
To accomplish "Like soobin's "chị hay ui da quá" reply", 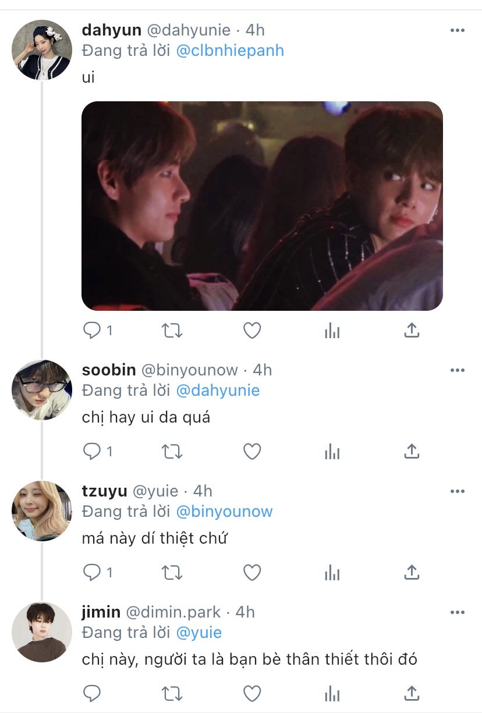I will 251,452.
